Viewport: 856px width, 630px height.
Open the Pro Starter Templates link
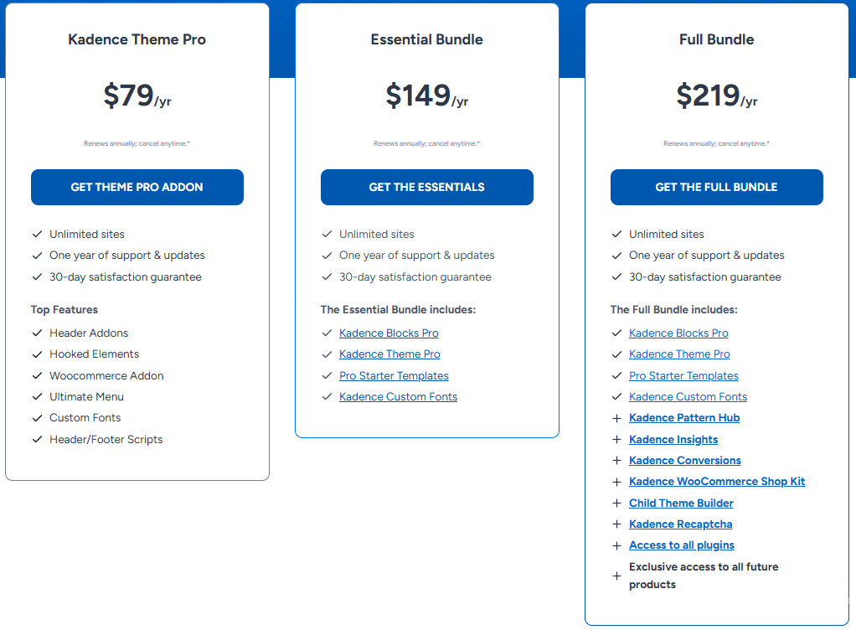click(x=394, y=375)
